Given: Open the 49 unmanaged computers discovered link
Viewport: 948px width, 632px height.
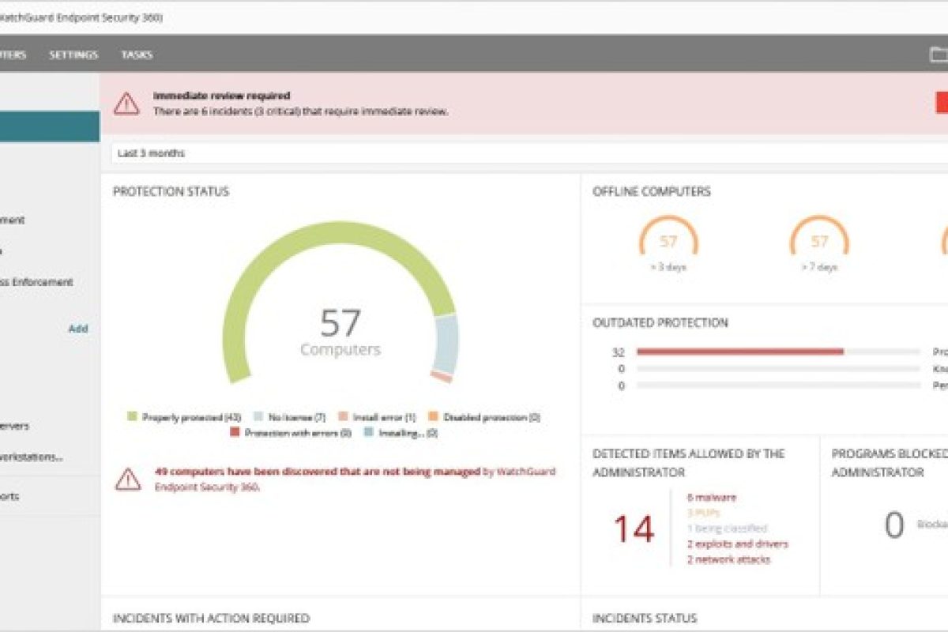Looking at the screenshot, I should pos(318,472).
